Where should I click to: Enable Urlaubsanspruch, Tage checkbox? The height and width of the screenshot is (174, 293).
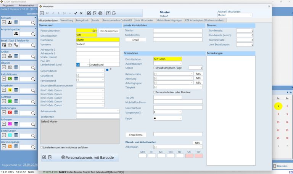[x=155, y=68]
